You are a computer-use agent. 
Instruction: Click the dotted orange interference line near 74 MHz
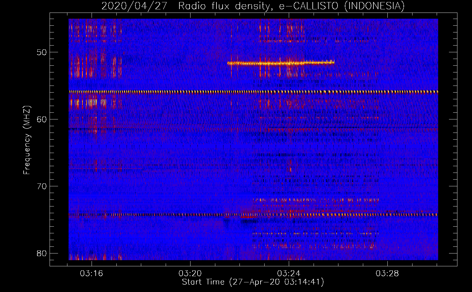click(253, 215)
